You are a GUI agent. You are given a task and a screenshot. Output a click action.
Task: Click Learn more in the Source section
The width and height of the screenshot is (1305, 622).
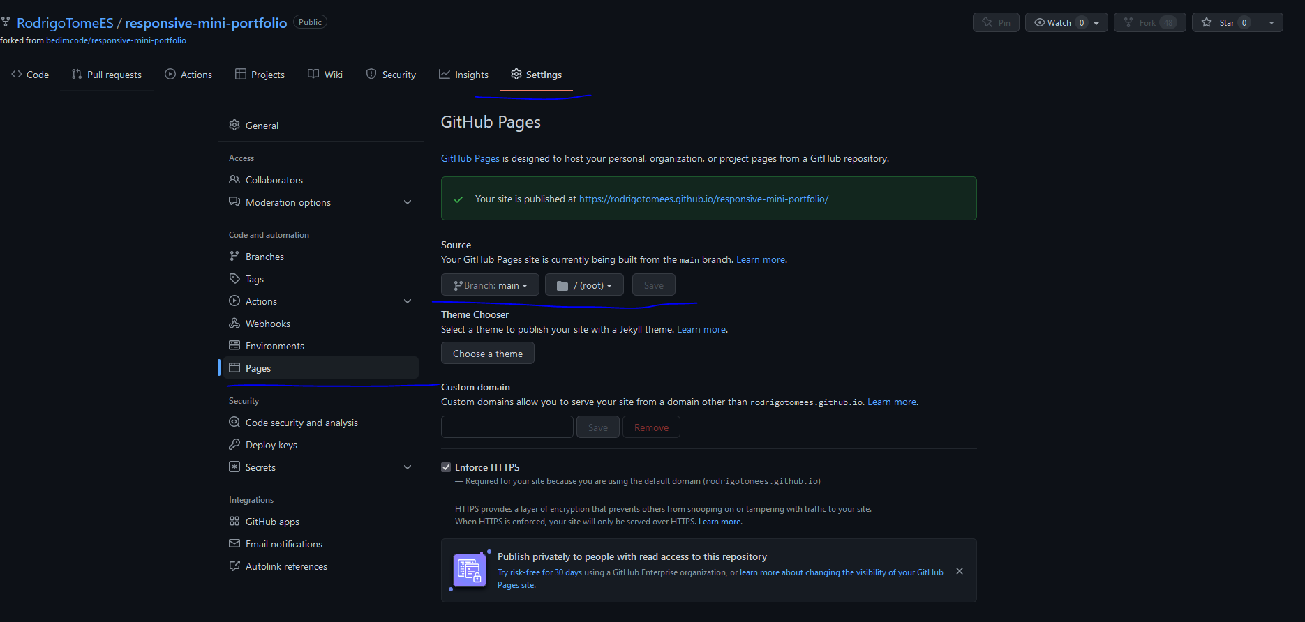(761, 259)
